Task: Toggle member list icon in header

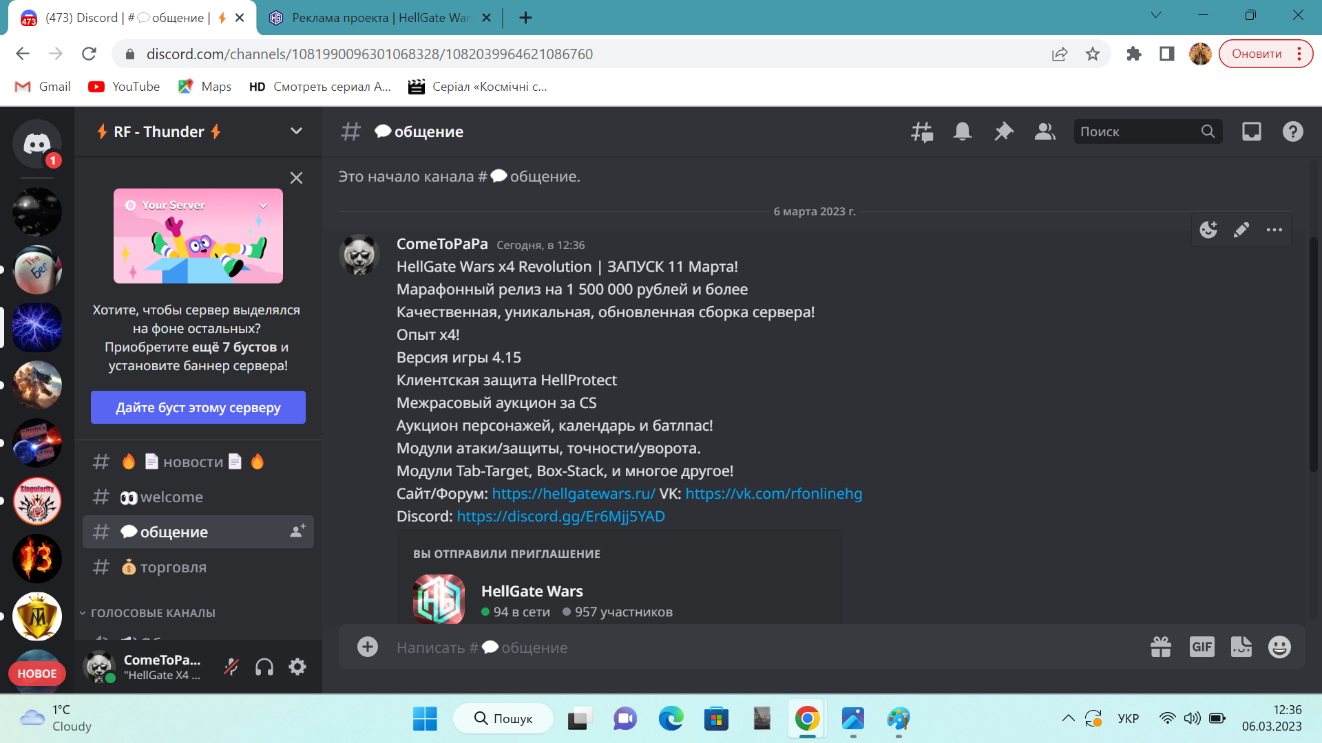Action: pyautogui.click(x=1045, y=131)
